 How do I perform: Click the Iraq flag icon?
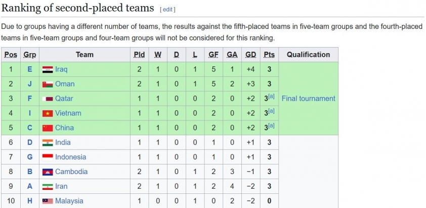click(48, 69)
